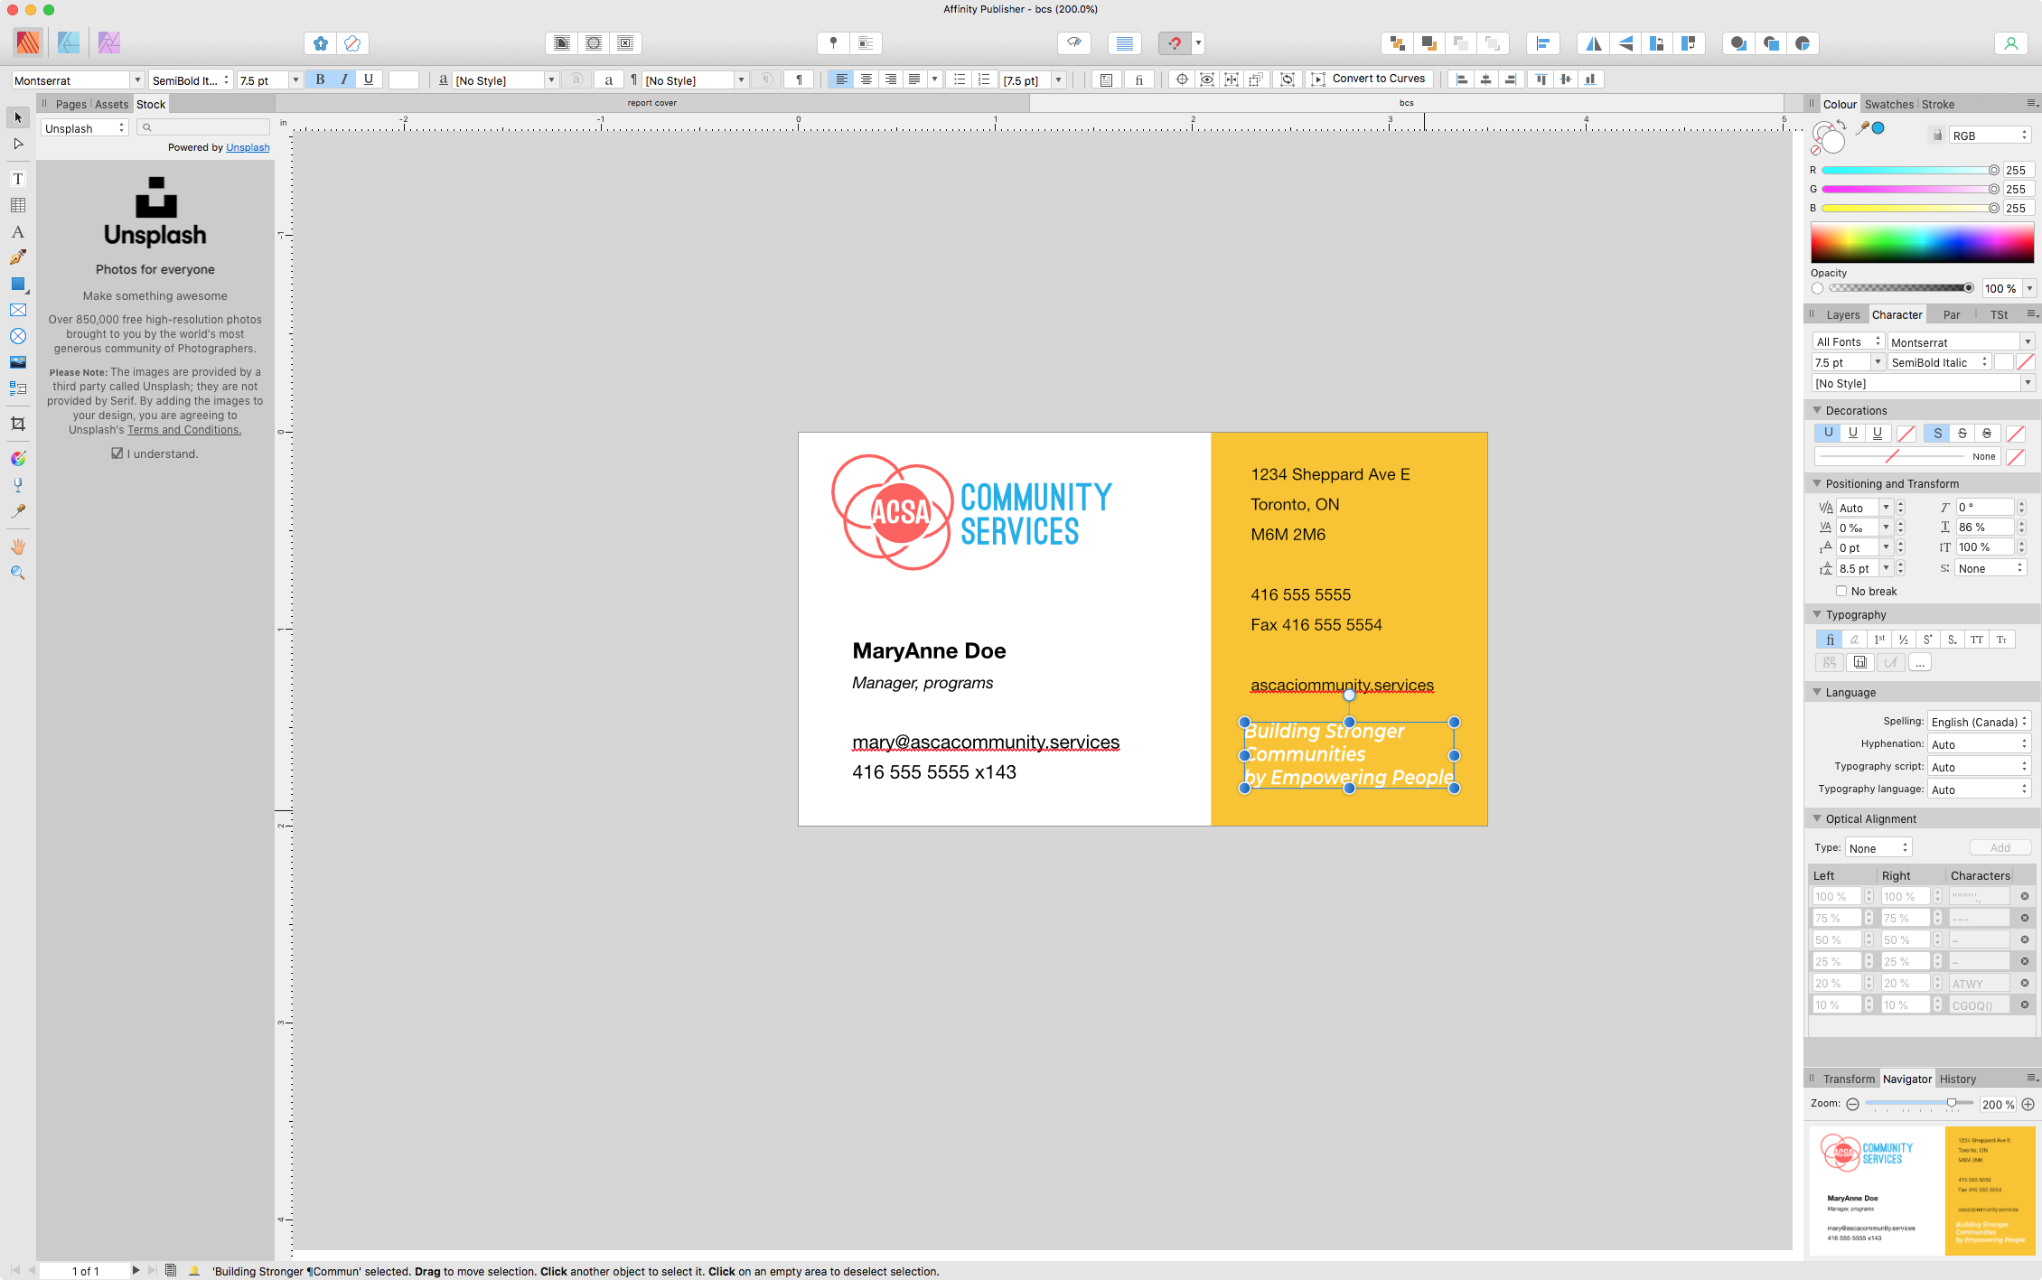Toggle standard ligatures typography button
Image resolution: width=2042 pixels, height=1280 pixels.
pyautogui.click(x=1829, y=640)
